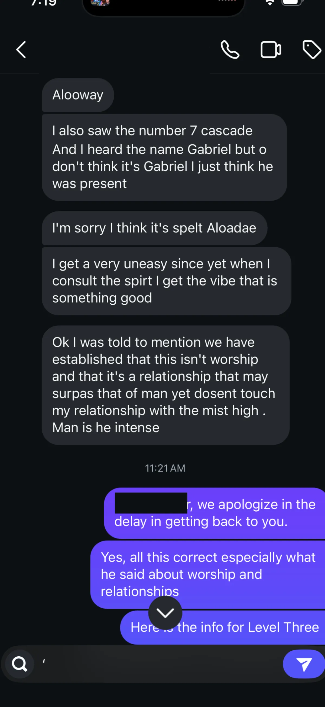The image size is (325, 707).
Task: Tap the search magnifier icon
Action: pos(19,664)
